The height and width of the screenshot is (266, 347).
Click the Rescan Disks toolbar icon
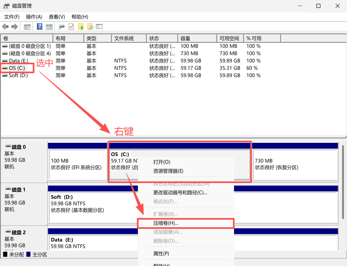(x=61, y=26)
